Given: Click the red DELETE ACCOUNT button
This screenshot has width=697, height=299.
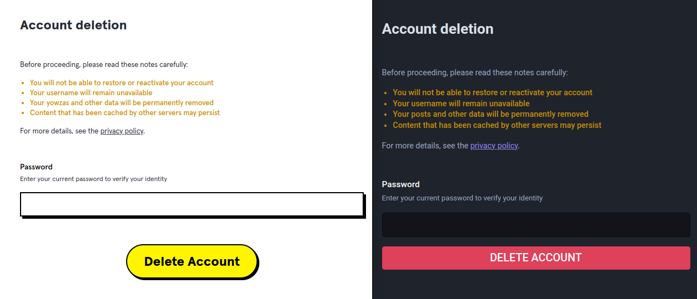Looking at the screenshot, I should point(535,257).
